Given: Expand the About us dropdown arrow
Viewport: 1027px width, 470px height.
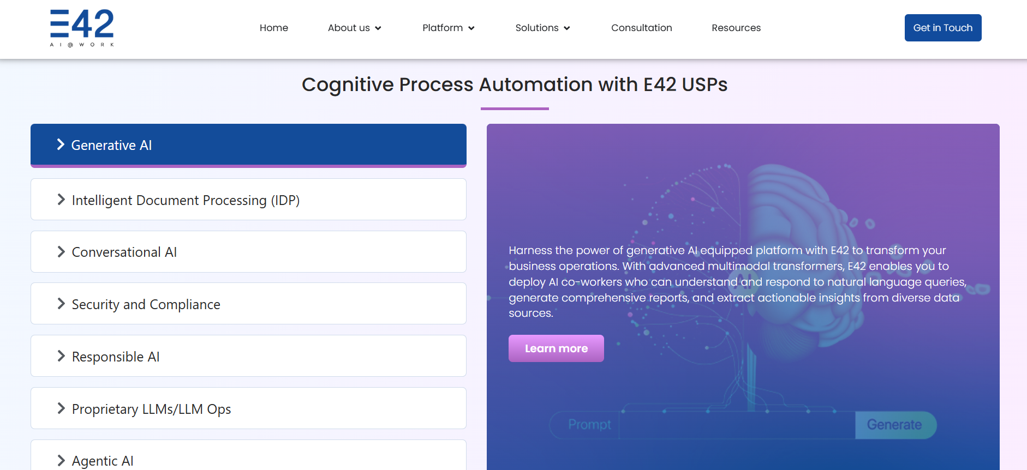Looking at the screenshot, I should pos(378,28).
